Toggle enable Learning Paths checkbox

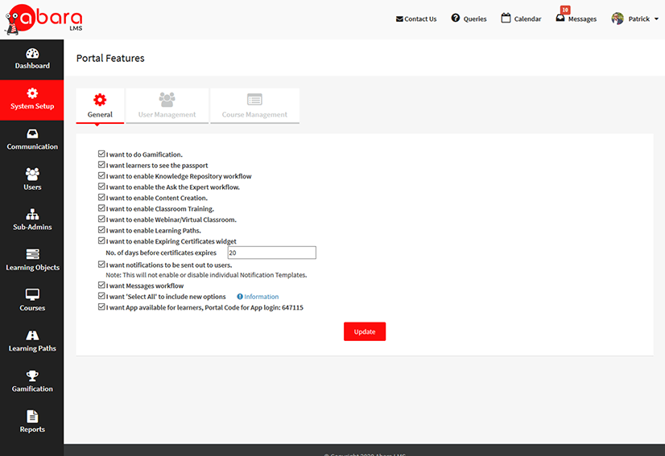tap(101, 230)
